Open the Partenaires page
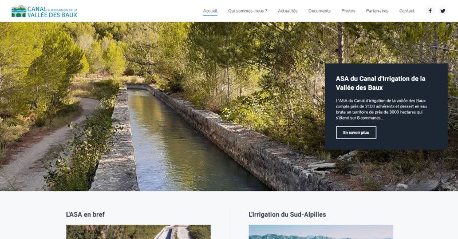 [x=377, y=11]
